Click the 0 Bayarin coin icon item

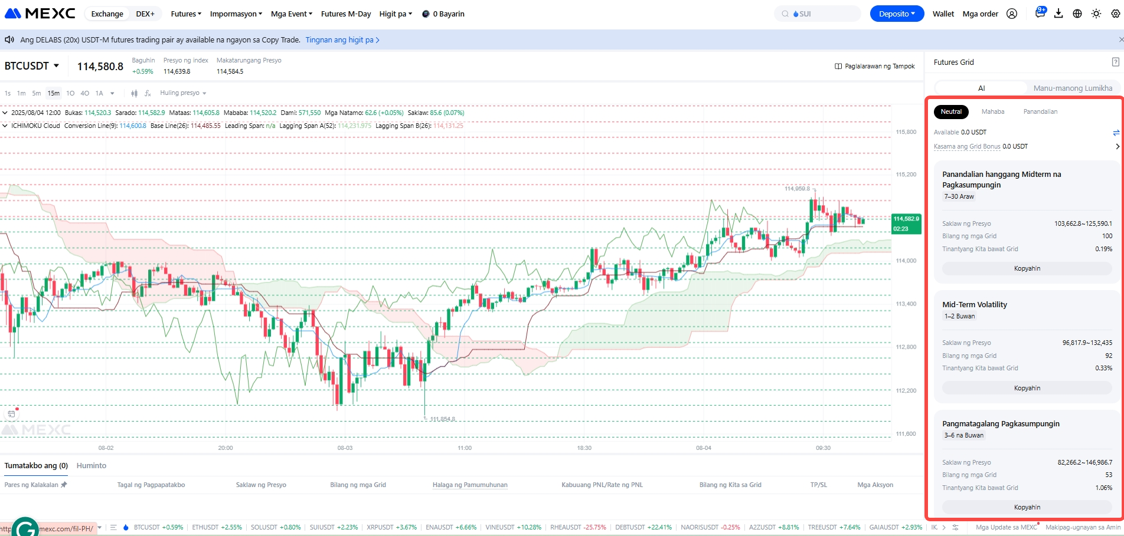(x=443, y=14)
